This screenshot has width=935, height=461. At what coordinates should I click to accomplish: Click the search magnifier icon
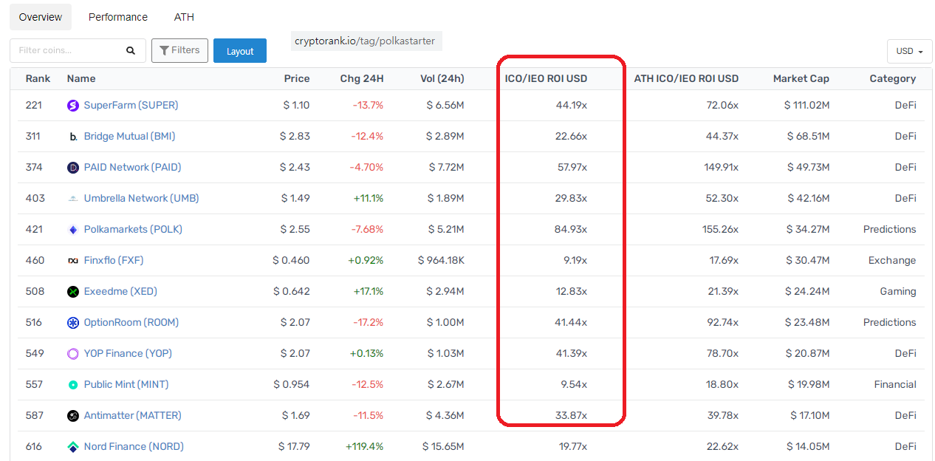tap(131, 51)
